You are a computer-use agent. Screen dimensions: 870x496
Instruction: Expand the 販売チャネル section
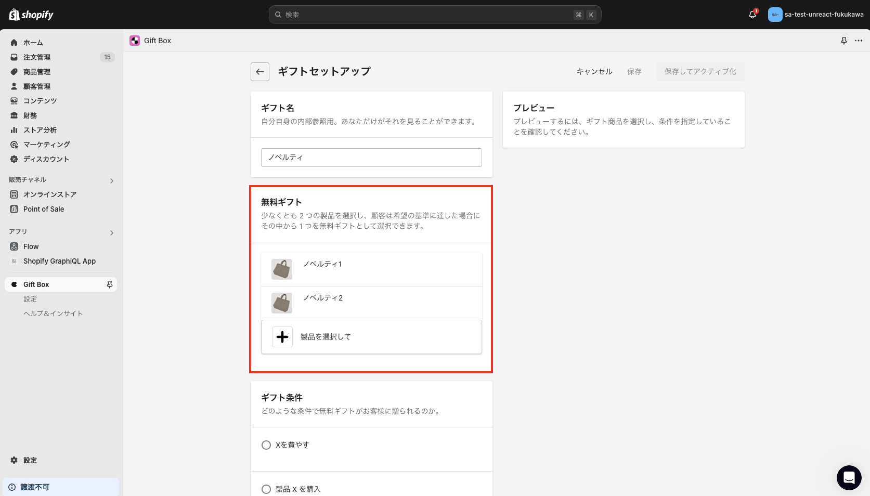(111, 180)
